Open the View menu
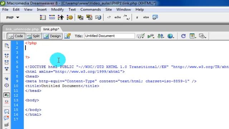The image size is (229, 129). point(28,10)
